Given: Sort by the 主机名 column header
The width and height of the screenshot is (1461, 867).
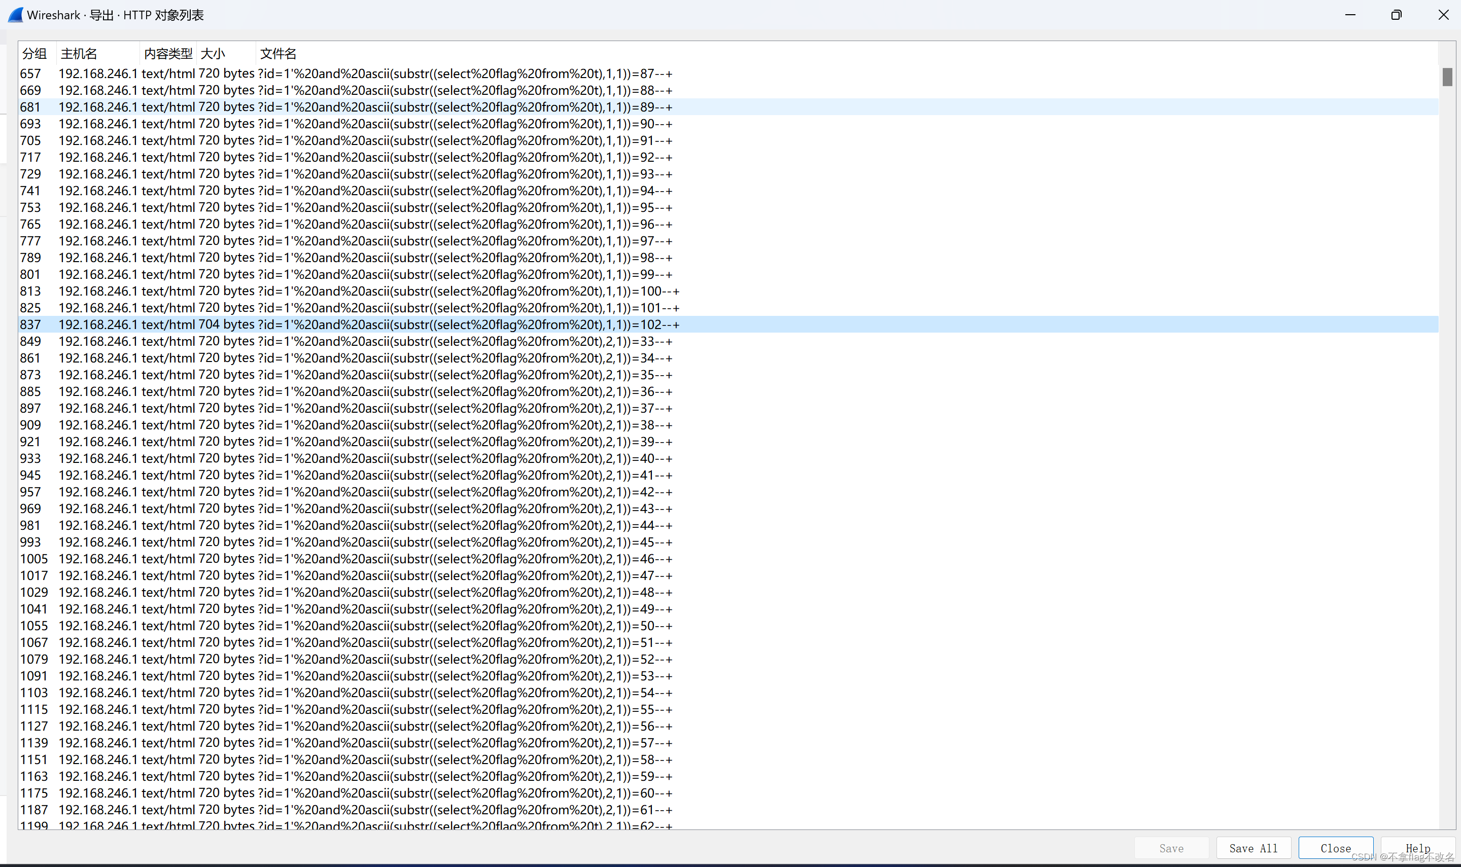Looking at the screenshot, I should tap(97, 54).
